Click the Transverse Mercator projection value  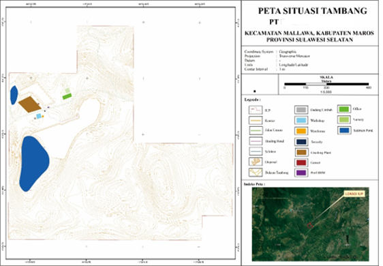click(294, 56)
